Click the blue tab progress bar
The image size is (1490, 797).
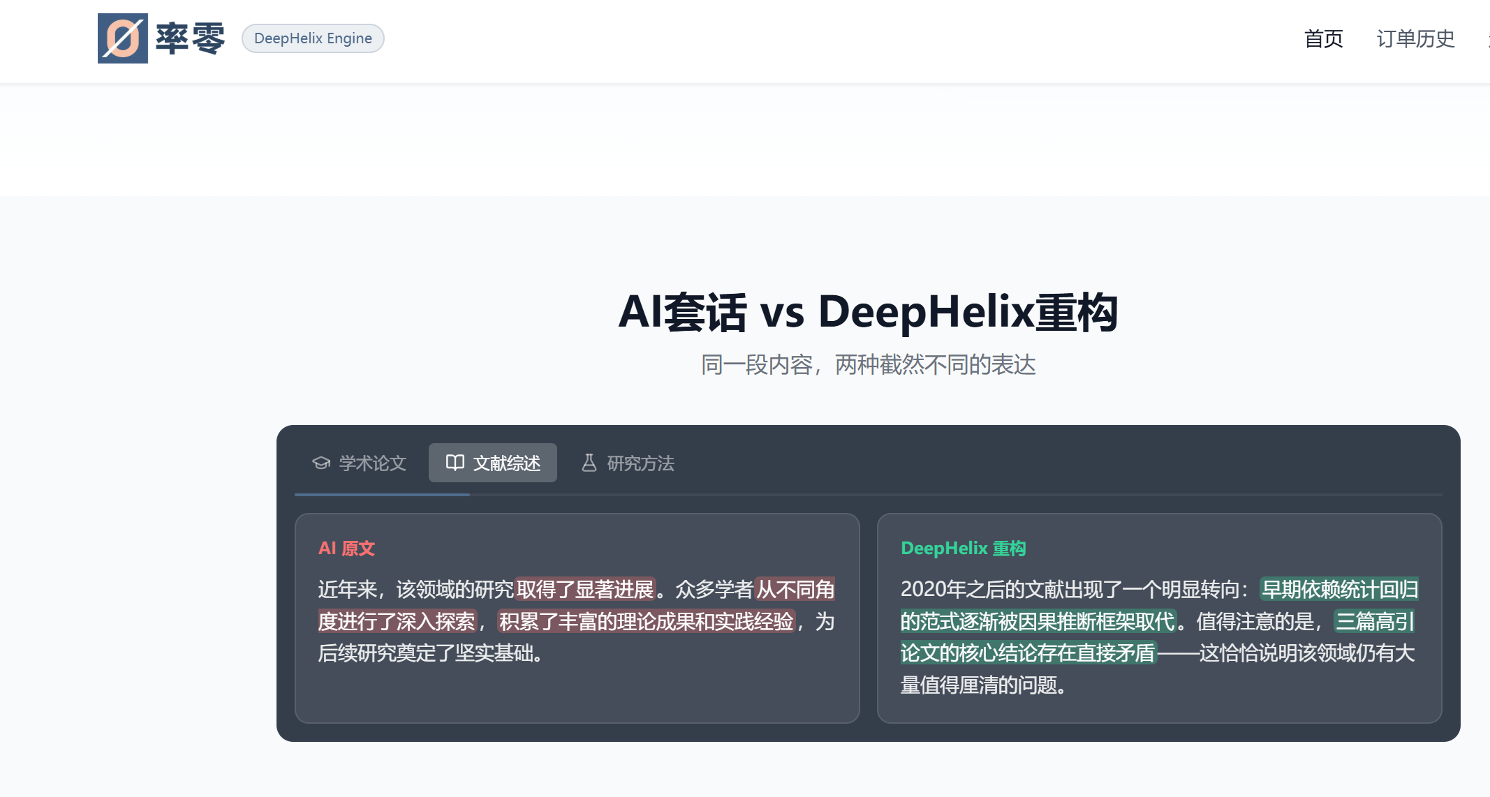[x=382, y=495]
